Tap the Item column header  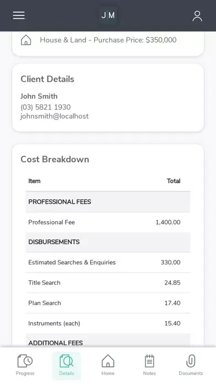34,181
